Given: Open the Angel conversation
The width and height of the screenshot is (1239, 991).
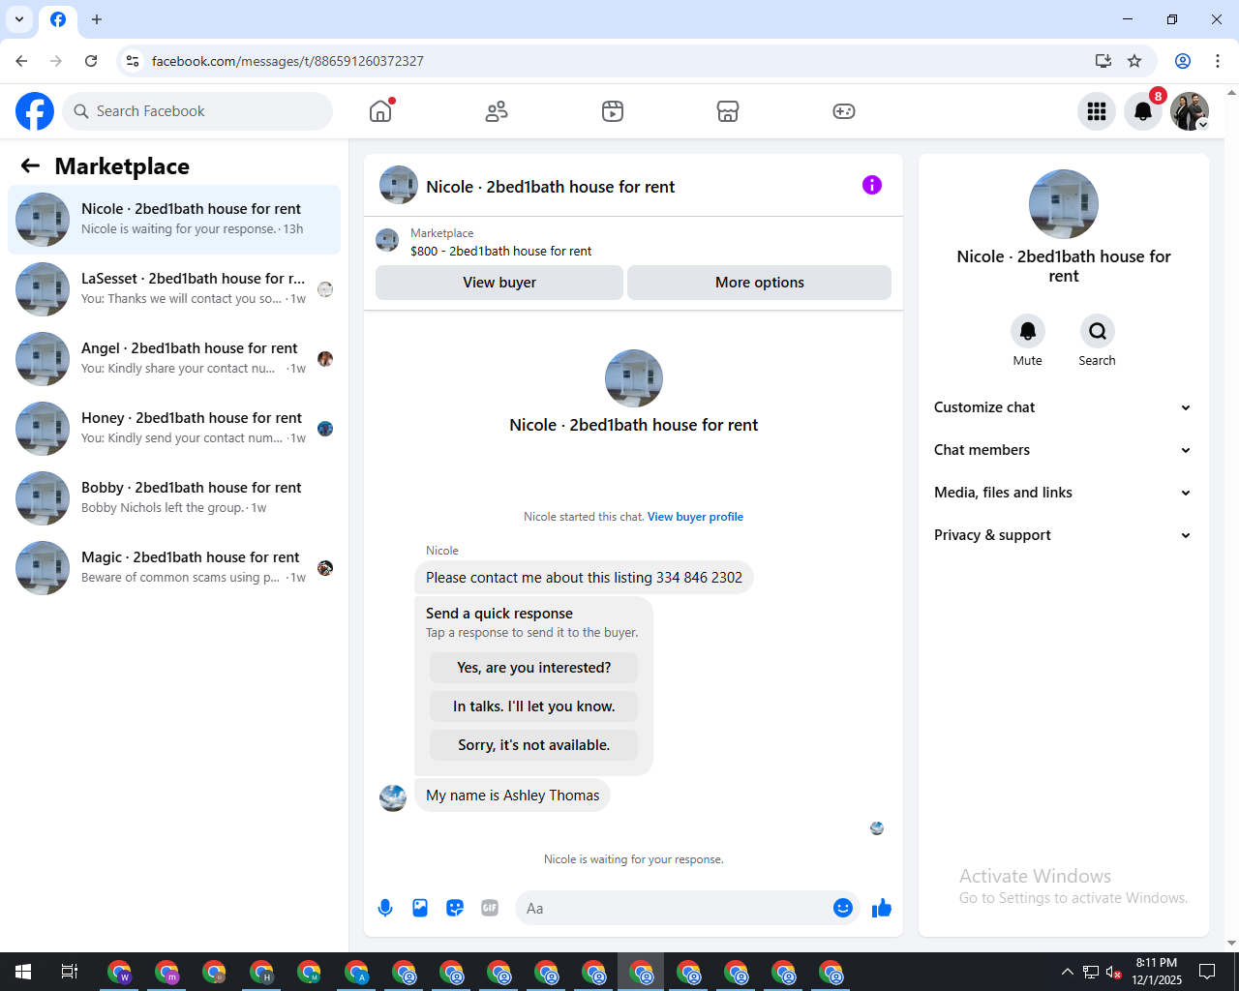Looking at the screenshot, I should click(174, 359).
